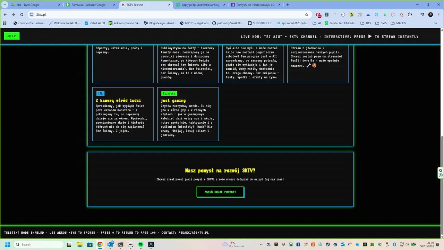Click the blue 'IRL' tag

coord(100,93)
